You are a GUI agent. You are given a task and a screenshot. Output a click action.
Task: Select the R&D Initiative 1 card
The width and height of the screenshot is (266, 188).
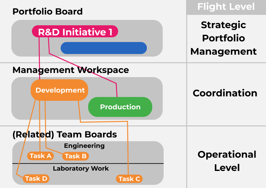tap(75, 31)
